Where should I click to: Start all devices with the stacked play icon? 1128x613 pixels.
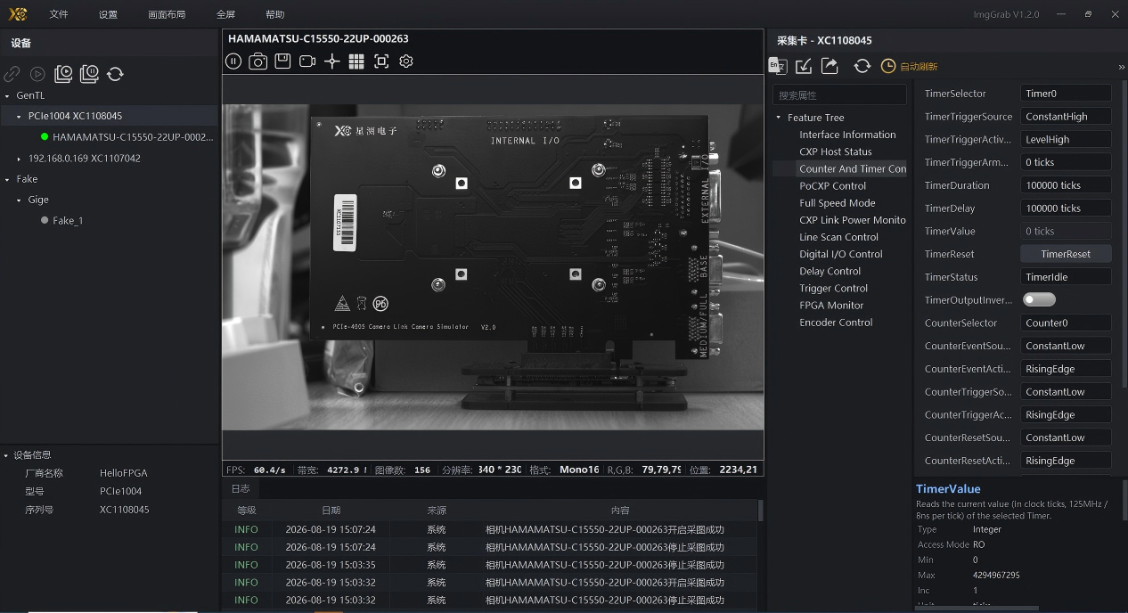click(x=63, y=75)
